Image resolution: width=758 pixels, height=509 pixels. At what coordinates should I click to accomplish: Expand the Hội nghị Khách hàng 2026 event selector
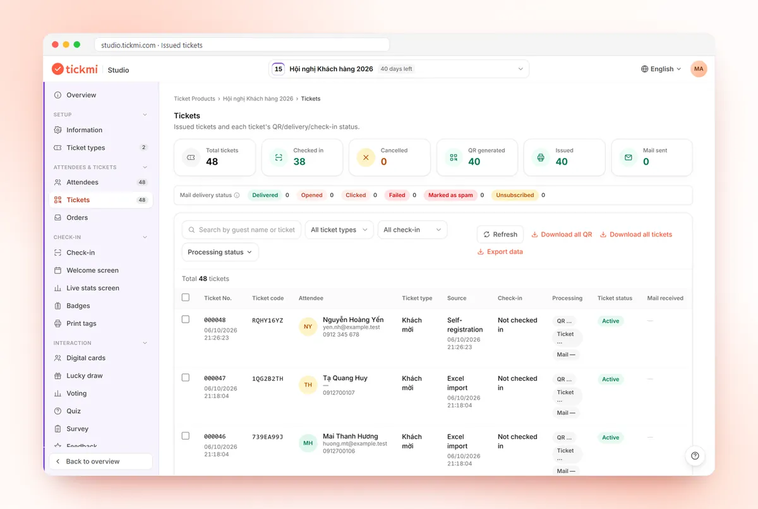(399, 69)
